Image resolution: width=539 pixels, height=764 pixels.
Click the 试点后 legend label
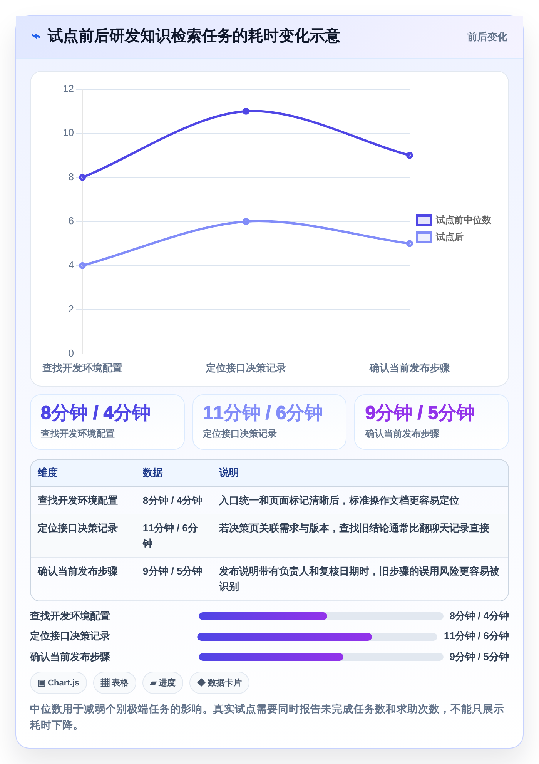[x=449, y=237]
